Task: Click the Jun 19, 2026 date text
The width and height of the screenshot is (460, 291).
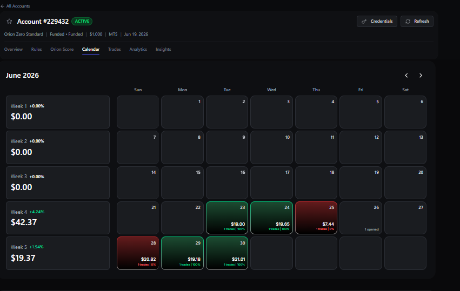Action: pos(136,35)
